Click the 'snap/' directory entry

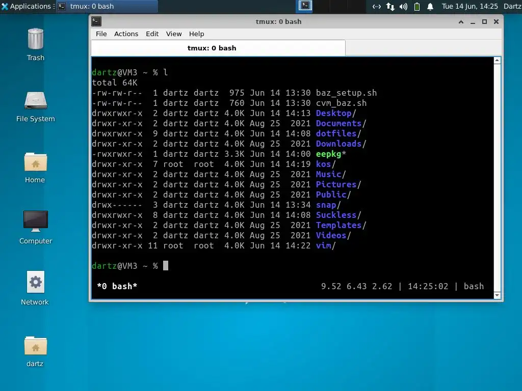pos(328,205)
